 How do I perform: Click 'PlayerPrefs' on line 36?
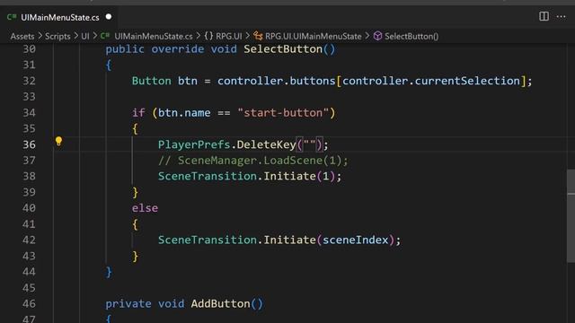point(194,144)
